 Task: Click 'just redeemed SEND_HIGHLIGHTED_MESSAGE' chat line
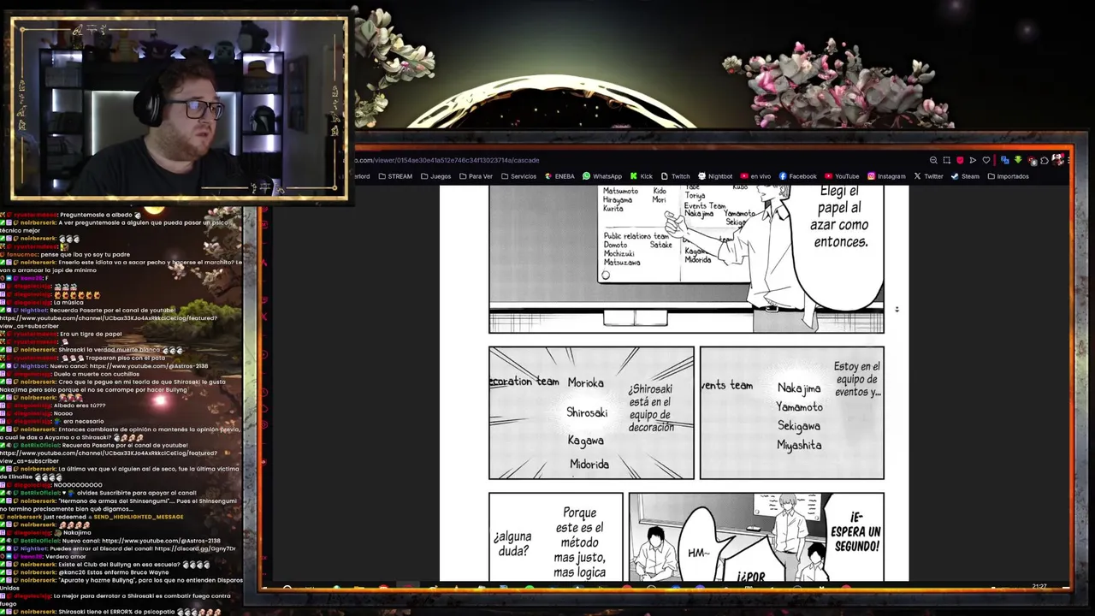94,517
